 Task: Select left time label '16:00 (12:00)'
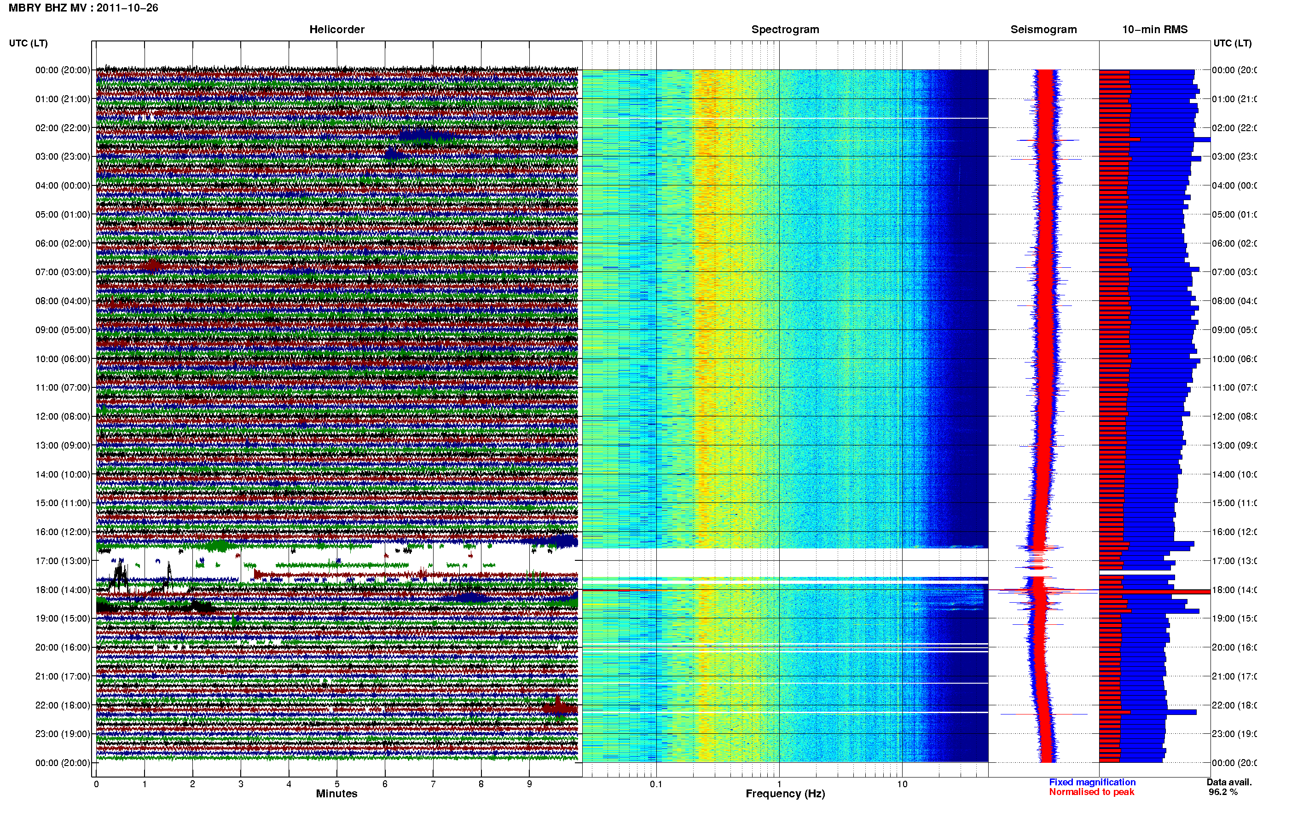click(x=63, y=532)
